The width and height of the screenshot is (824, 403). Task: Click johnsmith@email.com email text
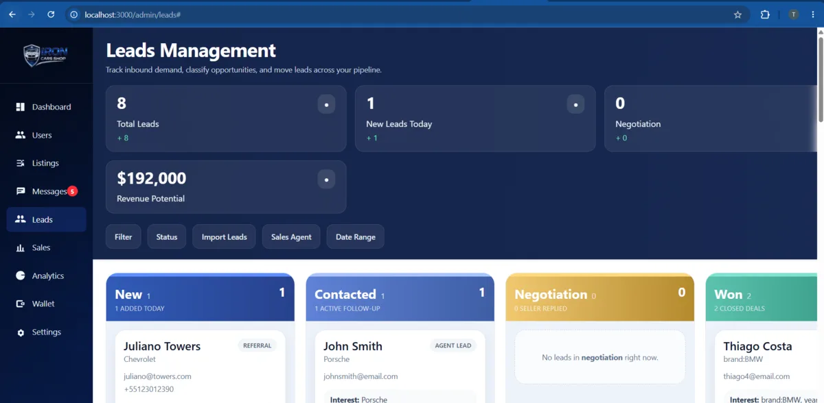point(360,376)
